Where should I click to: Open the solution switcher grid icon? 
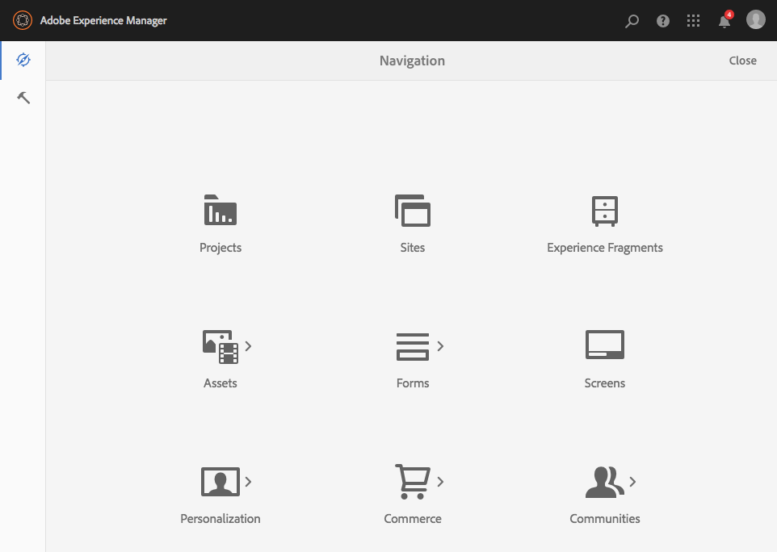tap(693, 20)
